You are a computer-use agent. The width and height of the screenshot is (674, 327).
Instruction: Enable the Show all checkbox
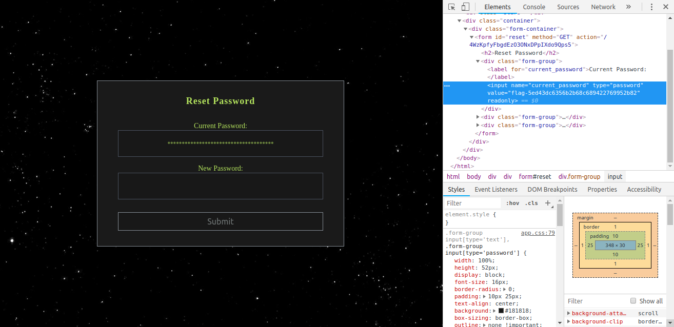tap(633, 301)
